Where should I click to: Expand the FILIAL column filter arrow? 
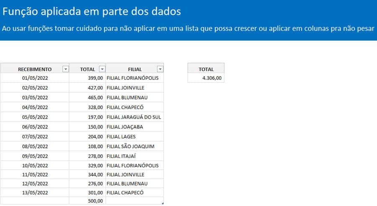[160, 69]
